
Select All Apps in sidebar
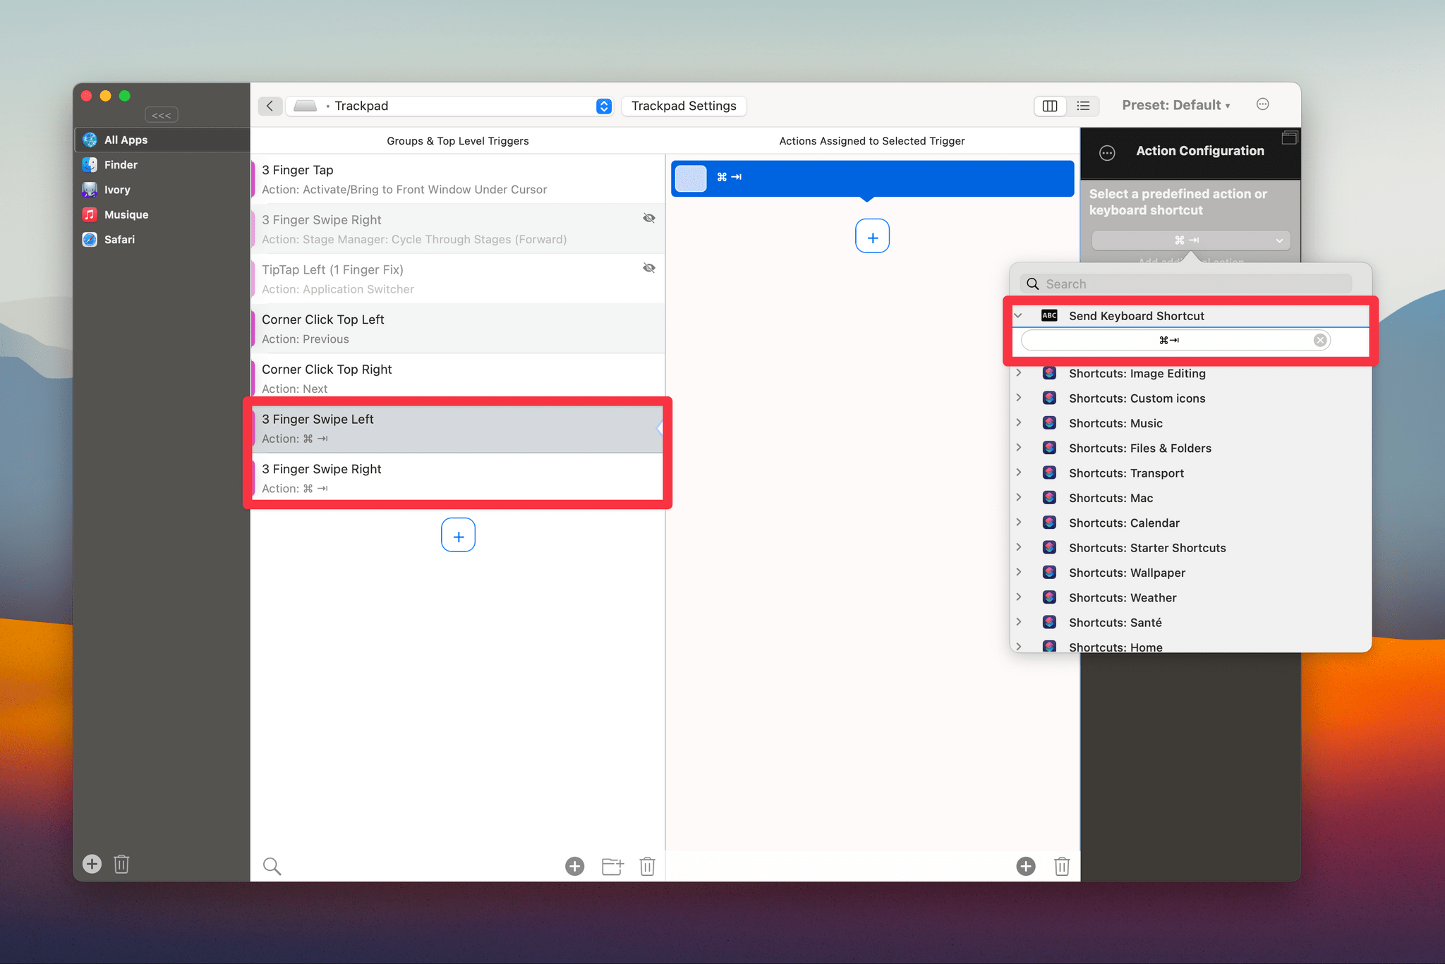pyautogui.click(x=162, y=140)
